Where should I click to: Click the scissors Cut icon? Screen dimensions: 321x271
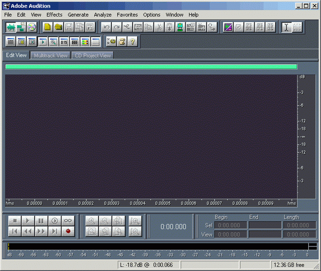[159, 27]
